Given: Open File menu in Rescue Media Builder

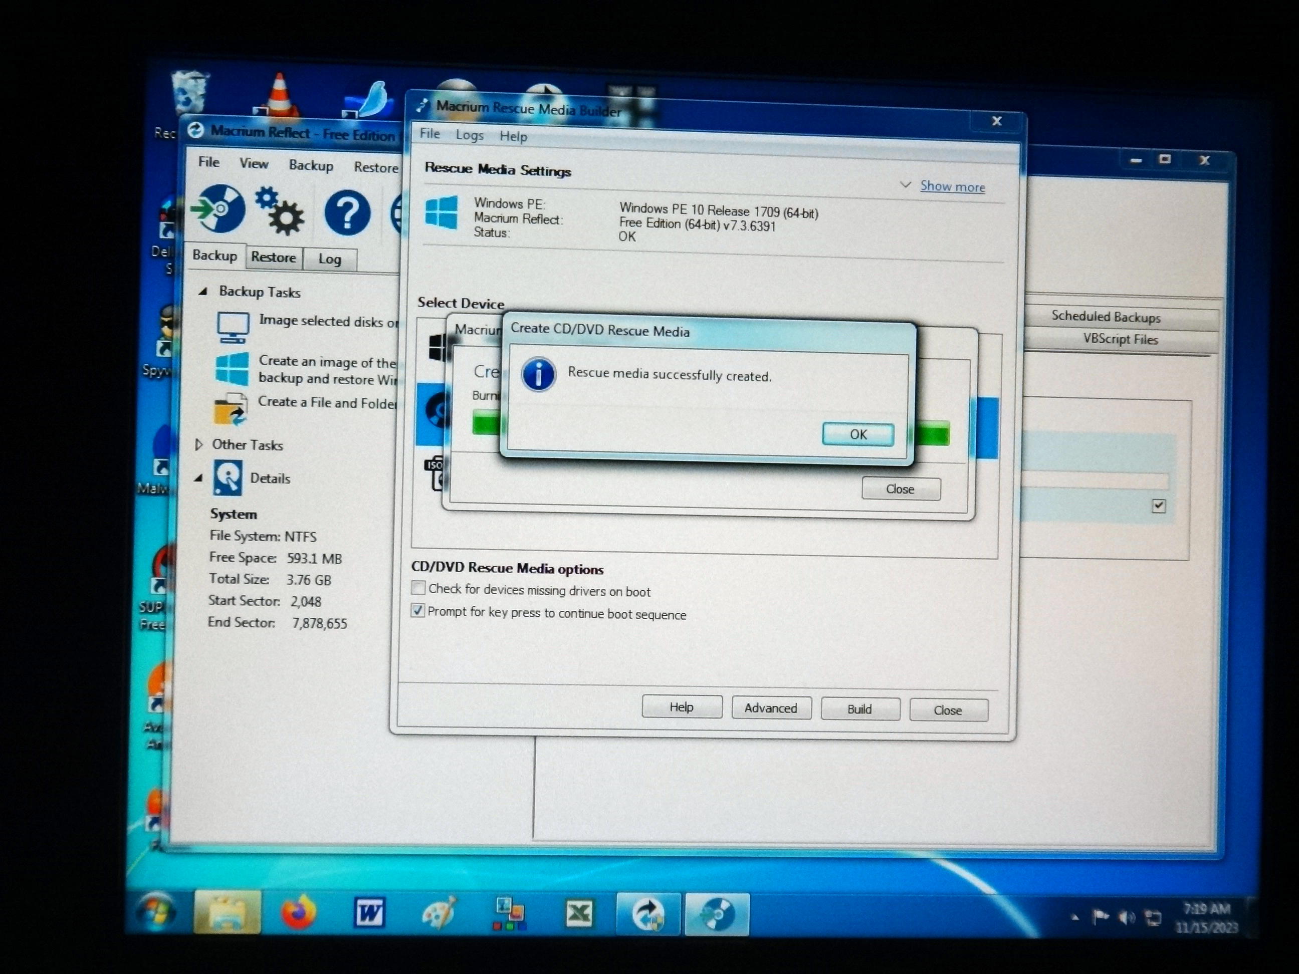Looking at the screenshot, I should pyautogui.click(x=430, y=133).
